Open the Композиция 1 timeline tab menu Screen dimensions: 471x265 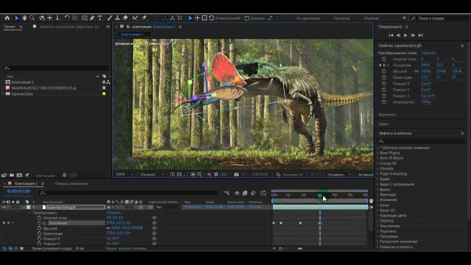(43, 184)
